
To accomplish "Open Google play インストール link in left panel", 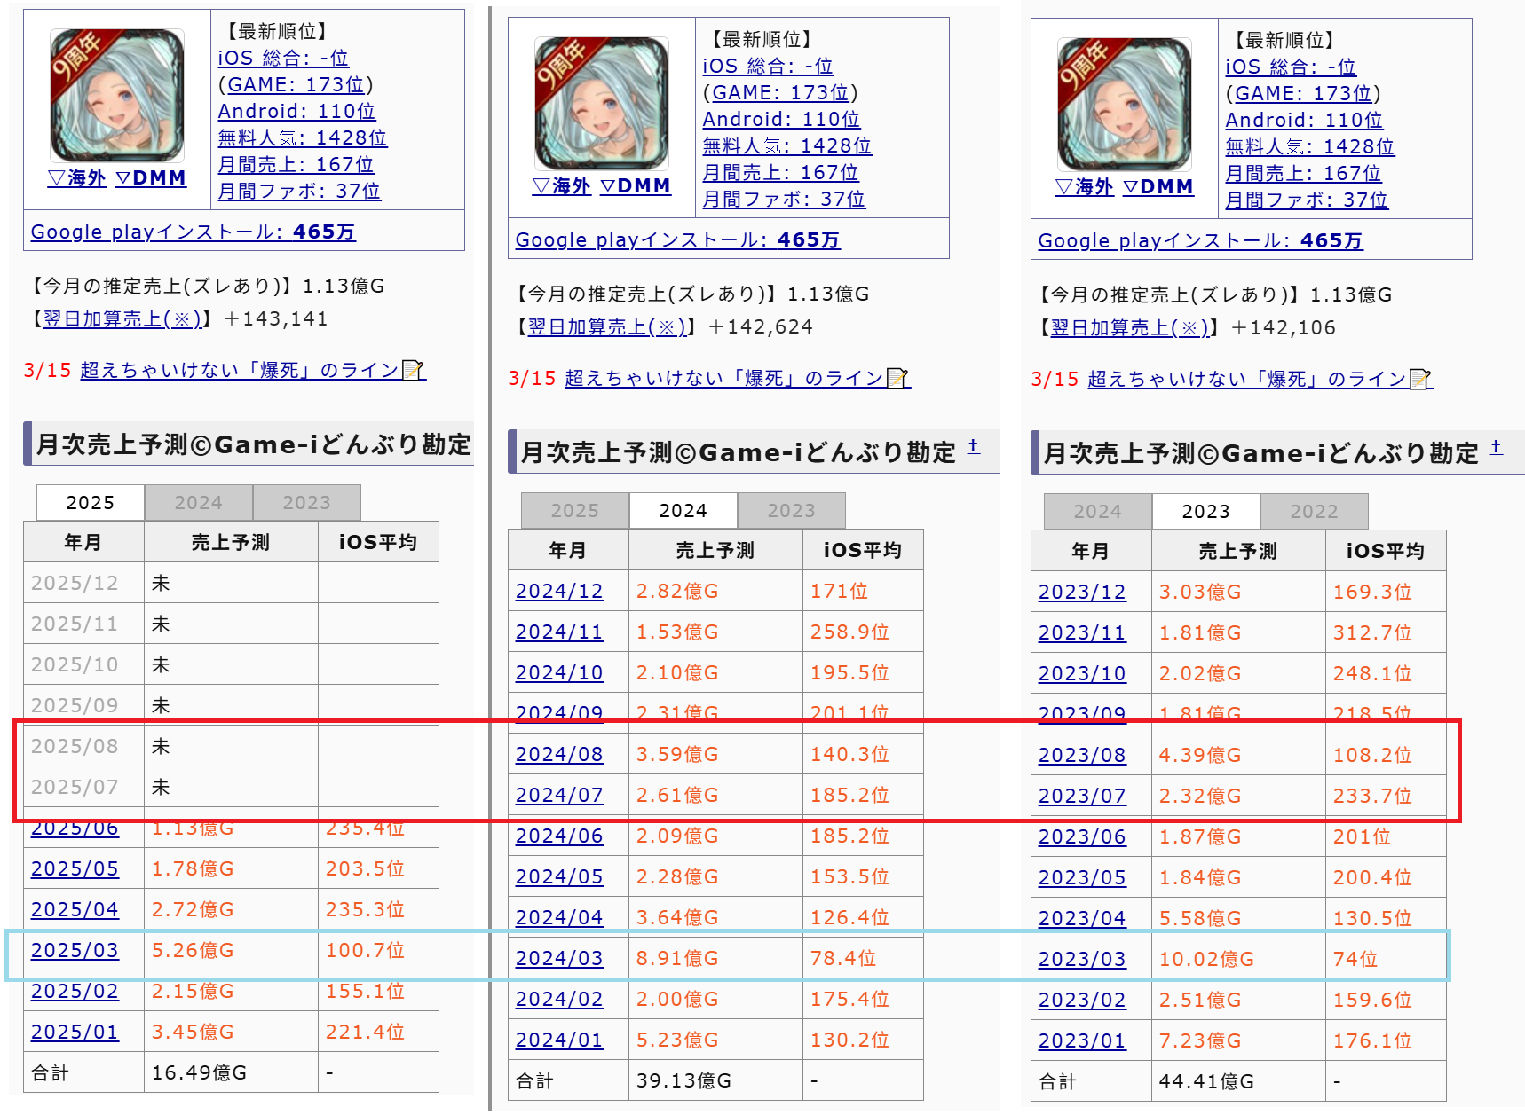I will (x=194, y=232).
